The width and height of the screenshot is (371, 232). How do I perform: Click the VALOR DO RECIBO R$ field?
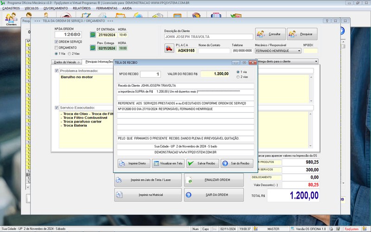(215, 74)
